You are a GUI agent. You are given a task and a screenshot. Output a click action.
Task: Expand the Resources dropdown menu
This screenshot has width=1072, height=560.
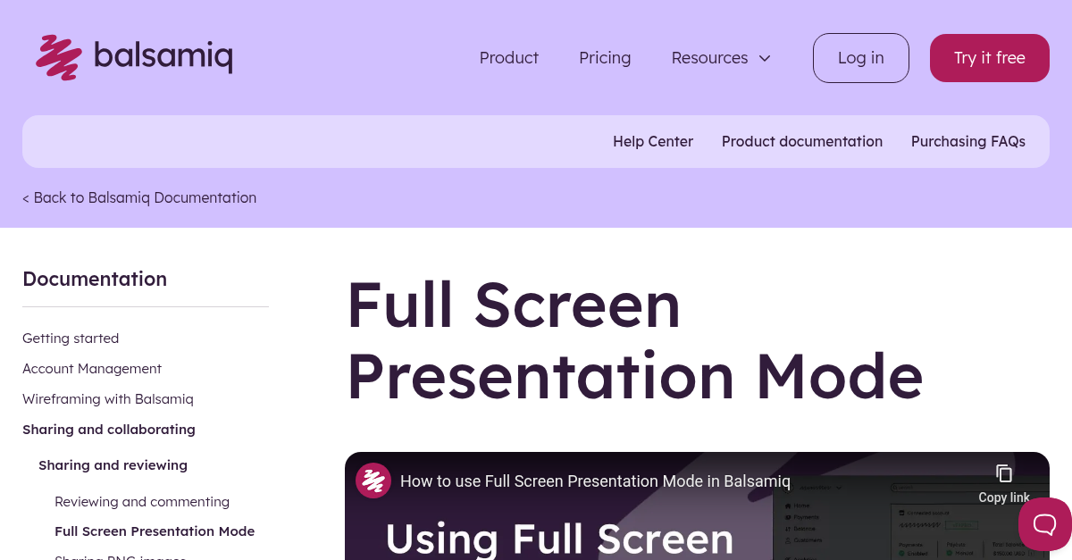[x=720, y=57]
